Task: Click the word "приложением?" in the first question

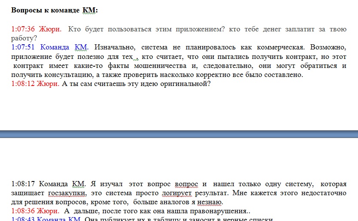Action: pyautogui.click(x=200, y=29)
